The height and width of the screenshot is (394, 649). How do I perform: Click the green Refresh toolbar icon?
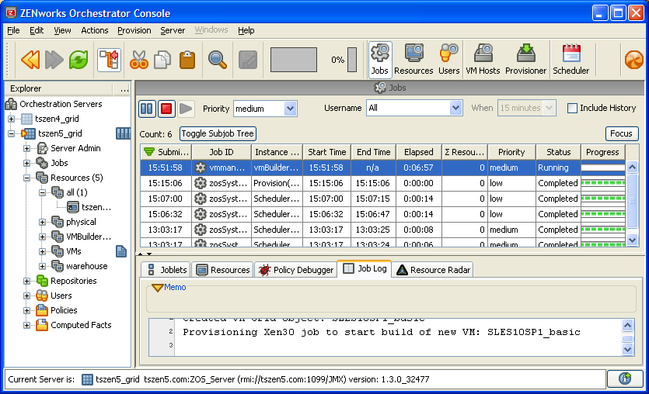79,60
